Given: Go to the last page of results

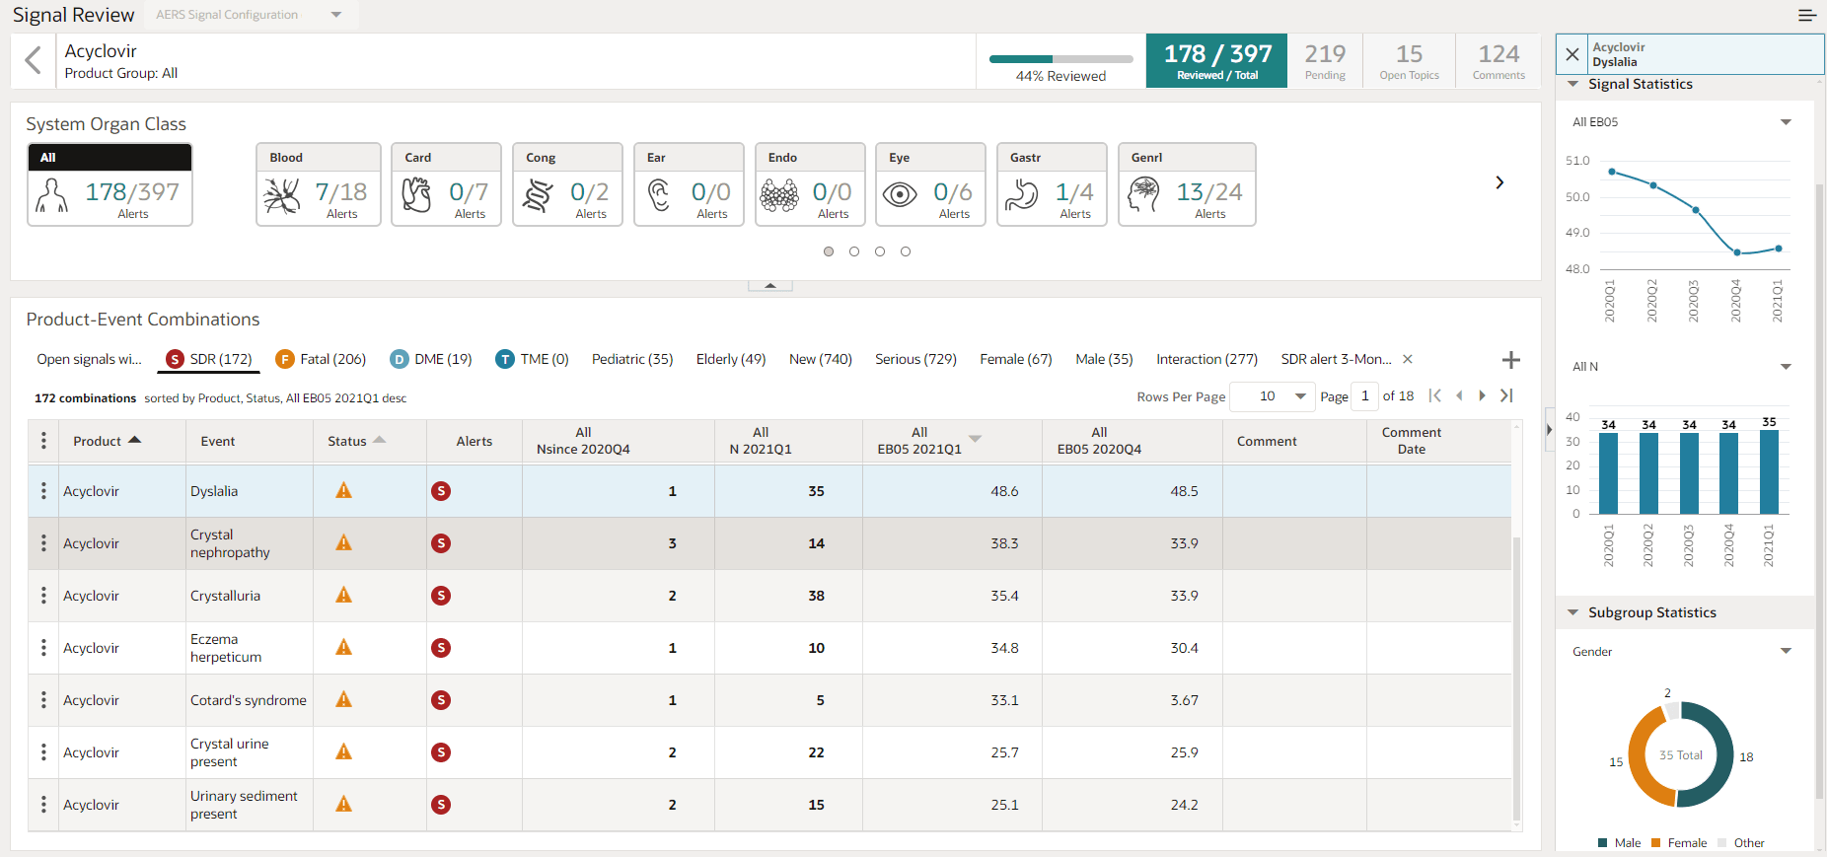Looking at the screenshot, I should [x=1506, y=395].
